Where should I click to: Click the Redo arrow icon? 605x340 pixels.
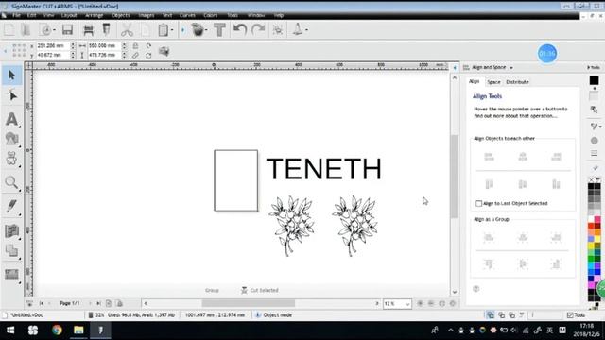258,29
